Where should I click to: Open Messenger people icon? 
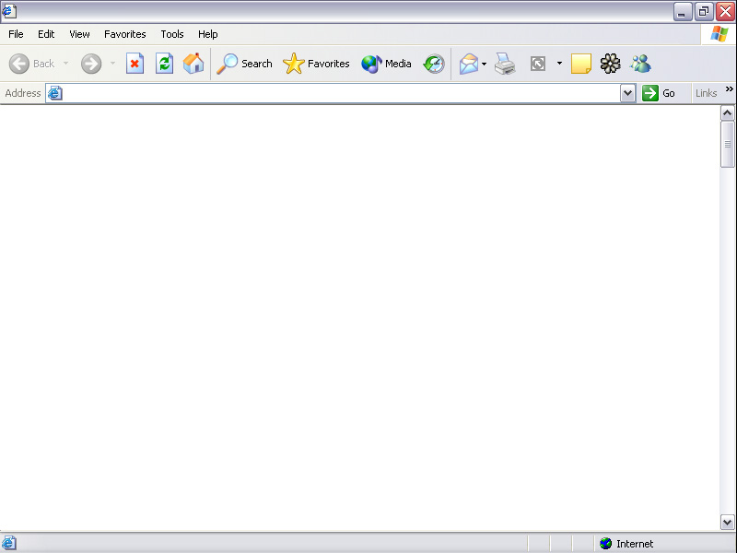[x=640, y=64]
